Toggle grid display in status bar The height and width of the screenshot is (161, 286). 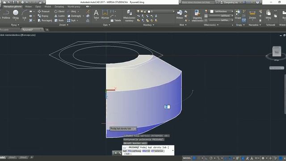(x=194, y=158)
